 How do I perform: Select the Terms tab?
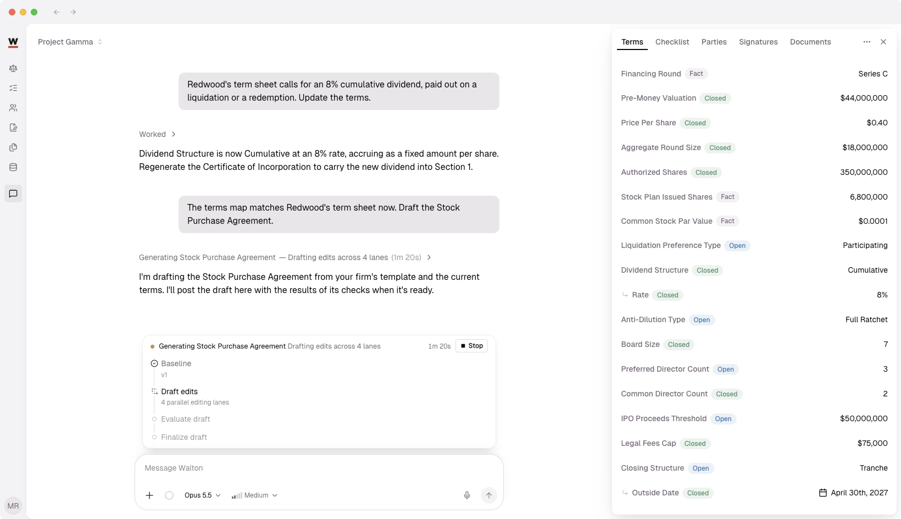[x=632, y=42]
